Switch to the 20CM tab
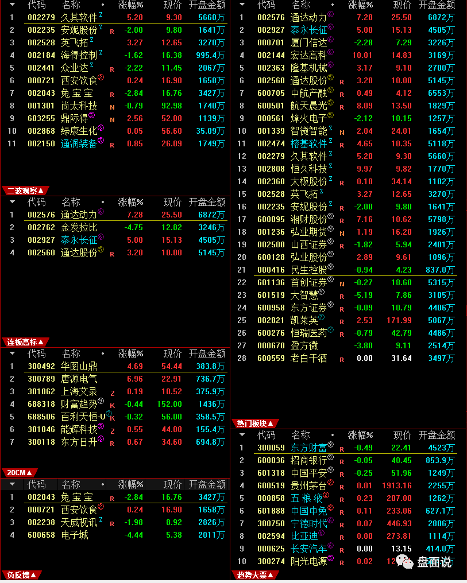Screen dimensions: 467x583 20,473
